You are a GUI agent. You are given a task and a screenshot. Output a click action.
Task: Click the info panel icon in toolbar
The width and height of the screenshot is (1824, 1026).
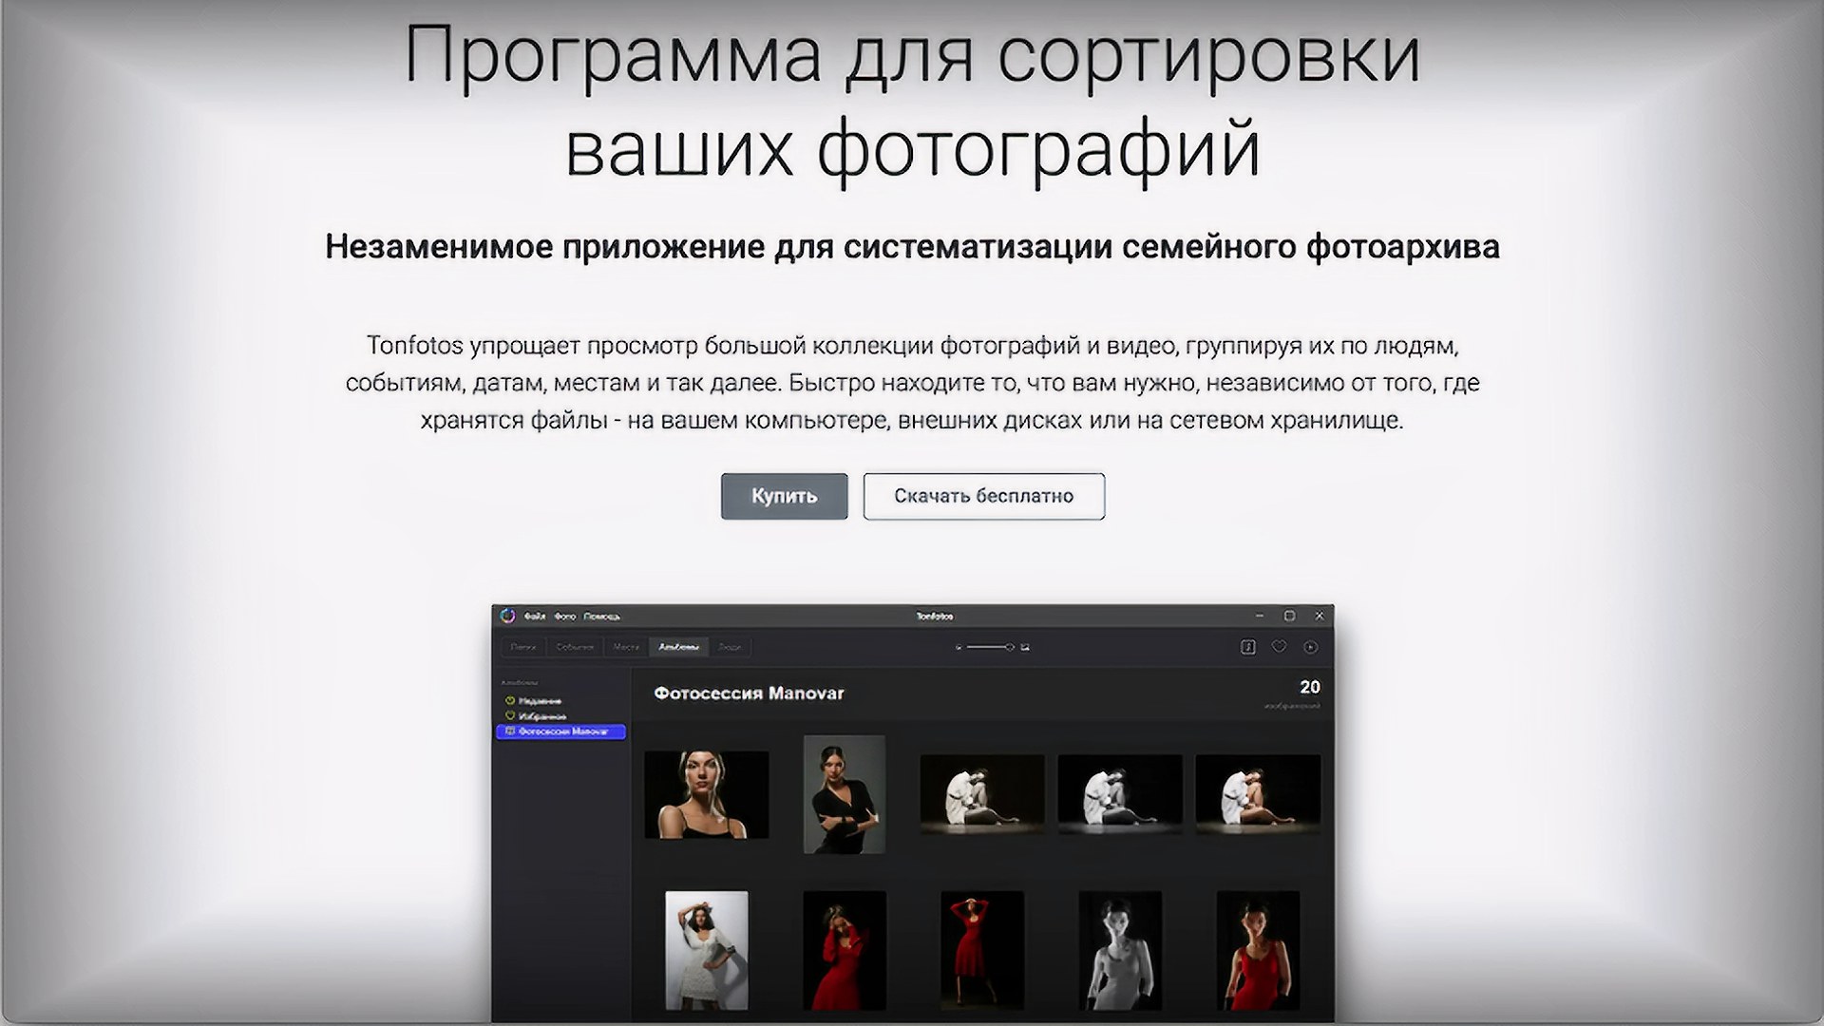(x=1247, y=647)
